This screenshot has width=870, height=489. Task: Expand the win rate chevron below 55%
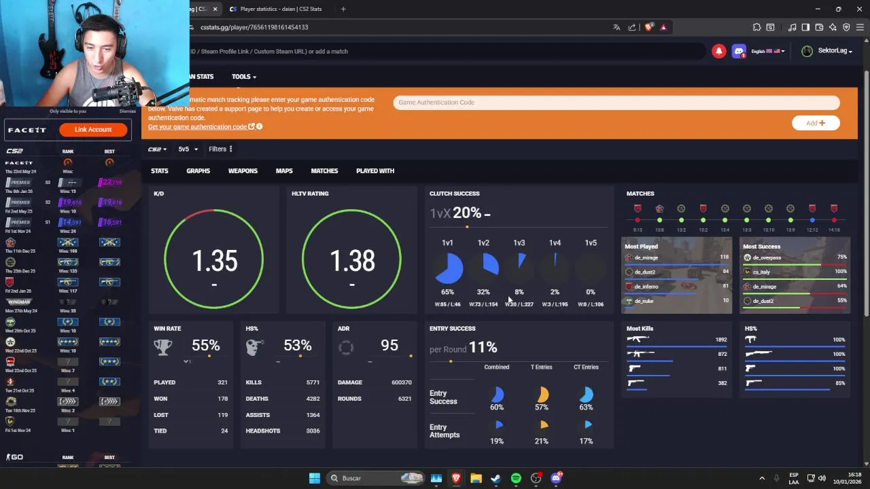pos(187,361)
